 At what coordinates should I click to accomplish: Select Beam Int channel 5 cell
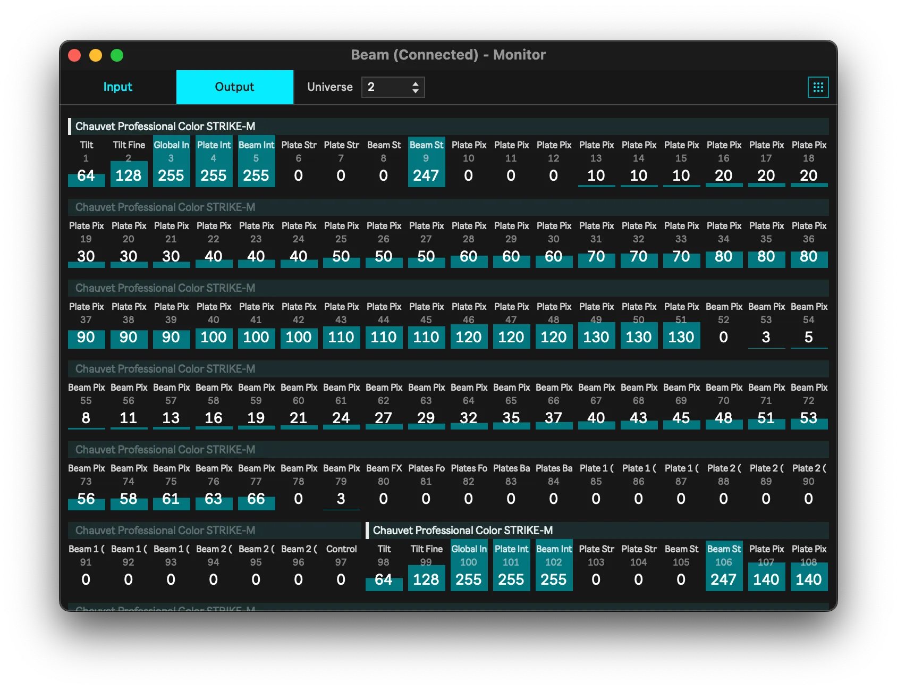[256, 162]
